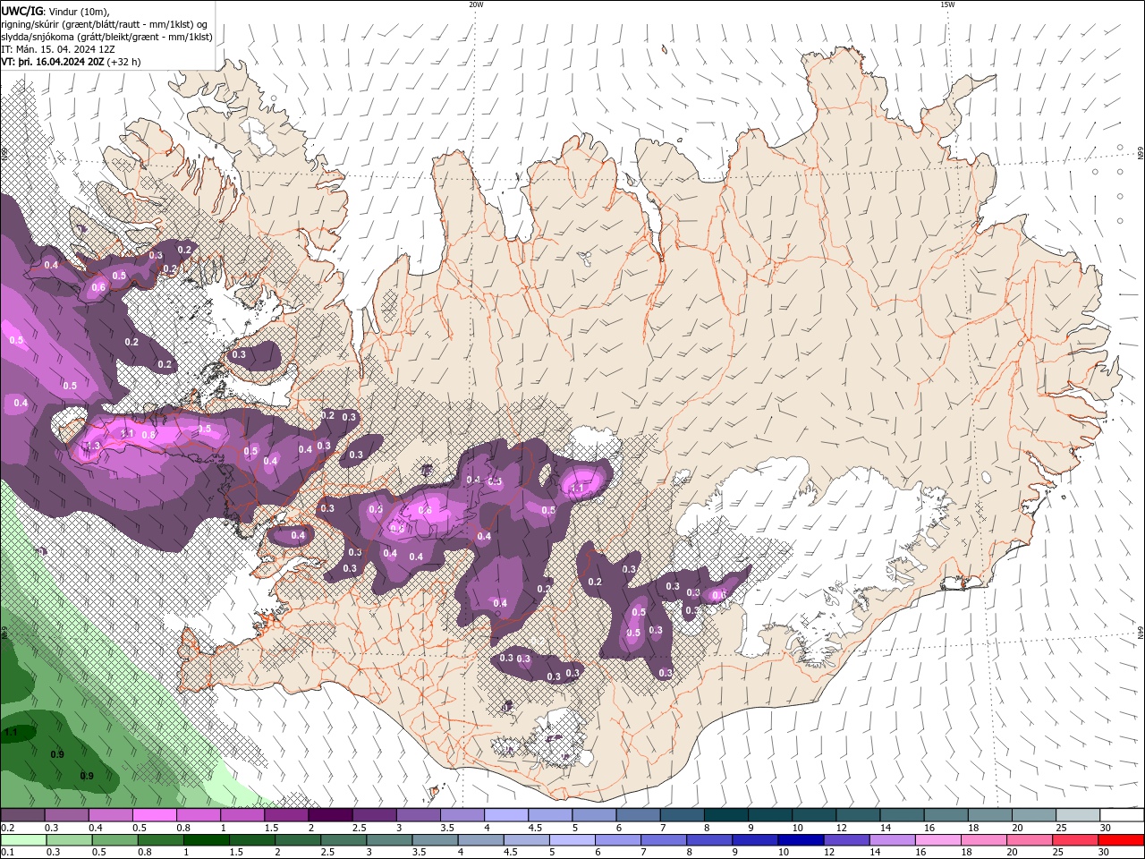Click the slate blue 6 snowfall legend swatch
This screenshot has width=1145, height=859.
pyautogui.click(x=638, y=815)
